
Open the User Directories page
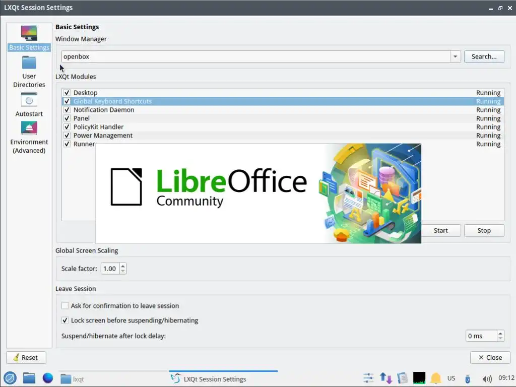click(29, 72)
